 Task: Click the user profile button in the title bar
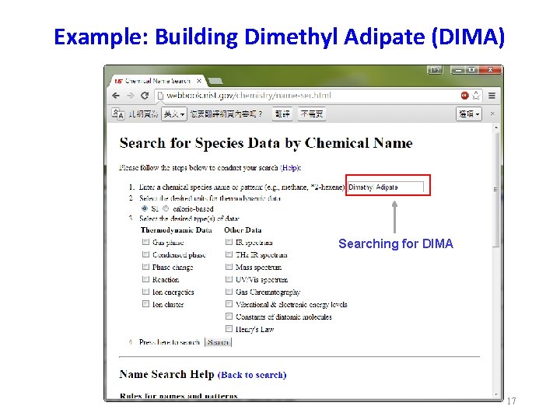435,70
